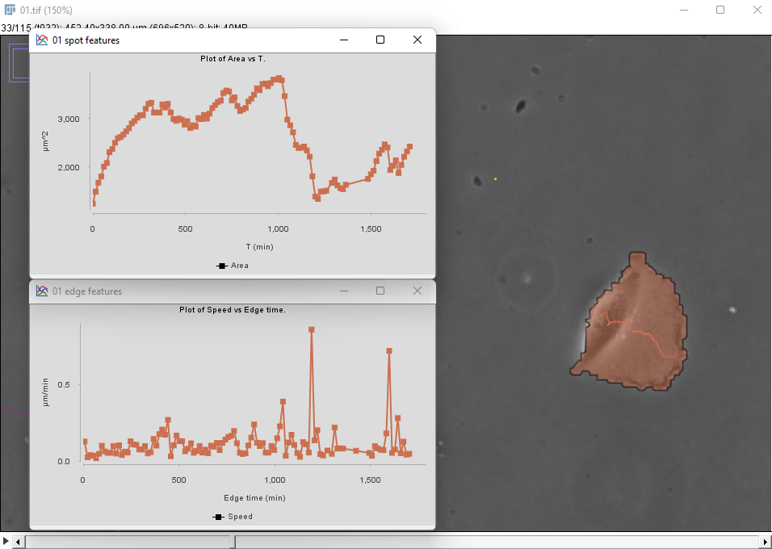
Task: Close the 01 edge features window
Action: (x=417, y=291)
